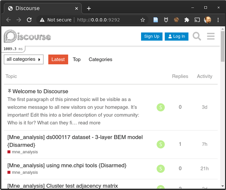
Task: Open the Chrome profile avatar
Action: pyautogui.click(x=207, y=20)
